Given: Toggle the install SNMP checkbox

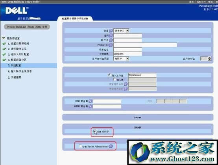Looking at the screenshot, I should tap(95, 131).
